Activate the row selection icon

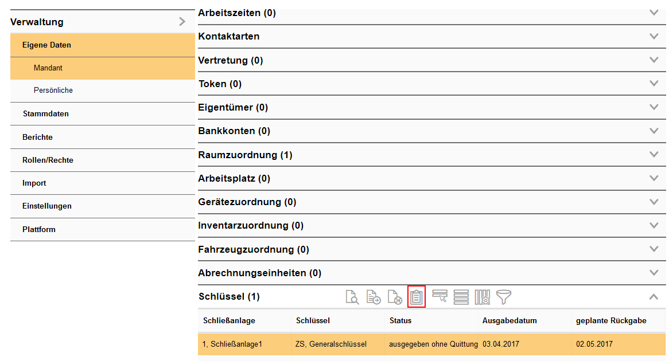coord(439,297)
